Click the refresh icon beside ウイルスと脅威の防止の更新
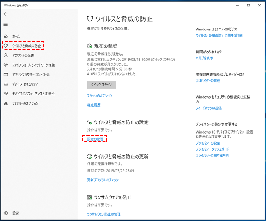Image resolution: width=266 pixels, height=221 pixels. [89, 156]
